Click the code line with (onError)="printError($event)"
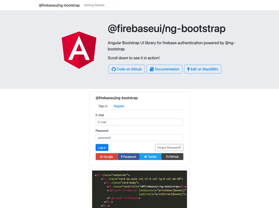The width and height of the screenshot is (279, 208). (x=163, y=194)
